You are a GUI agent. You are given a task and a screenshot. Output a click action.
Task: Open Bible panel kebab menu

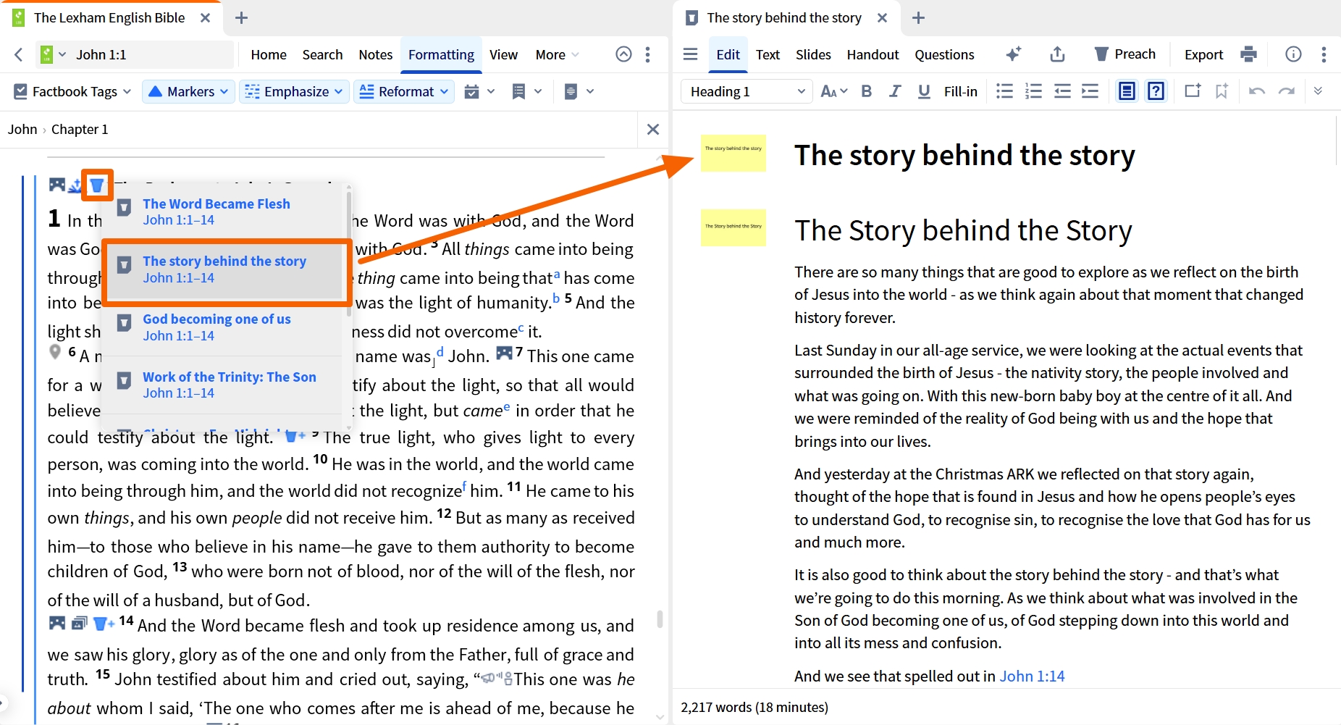647,54
